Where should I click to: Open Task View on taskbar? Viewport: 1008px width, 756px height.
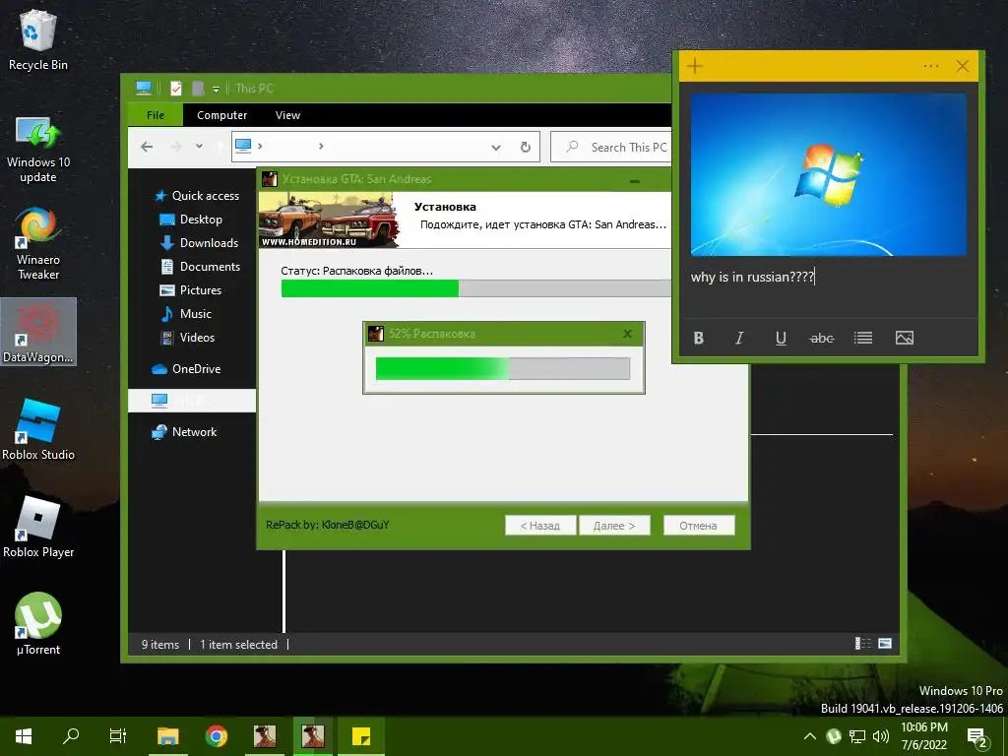point(118,736)
